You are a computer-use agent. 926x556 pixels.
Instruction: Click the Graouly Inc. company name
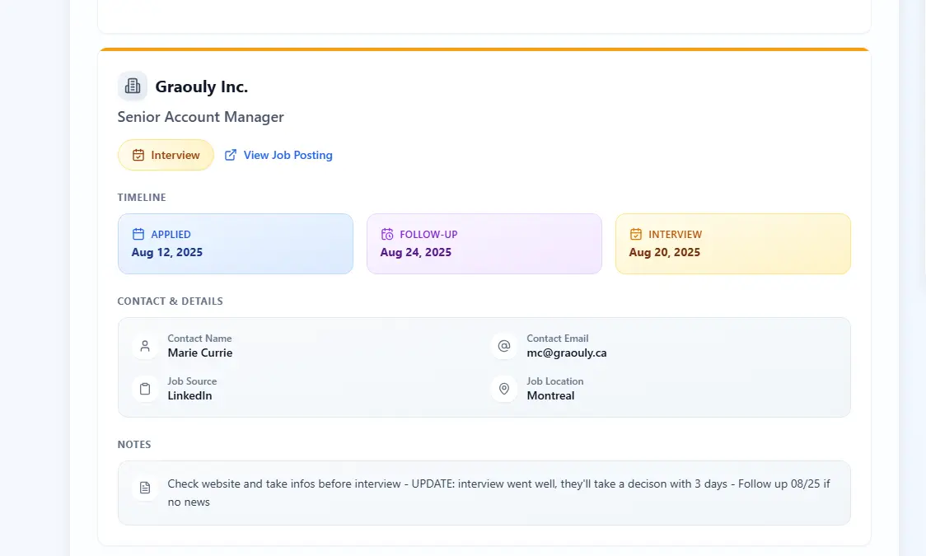(x=201, y=86)
